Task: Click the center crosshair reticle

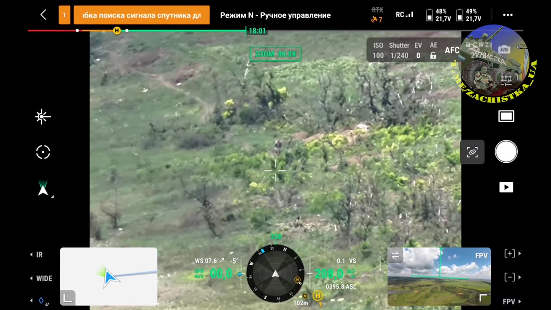Action: pyautogui.click(x=275, y=170)
